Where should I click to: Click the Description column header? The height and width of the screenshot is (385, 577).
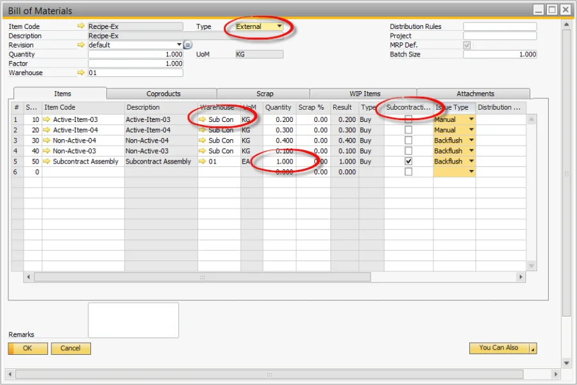coord(161,107)
